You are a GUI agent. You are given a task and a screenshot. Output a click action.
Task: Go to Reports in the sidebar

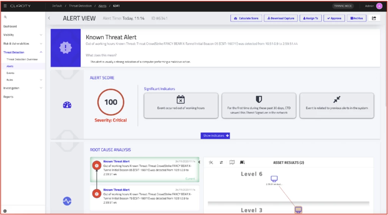point(8,97)
